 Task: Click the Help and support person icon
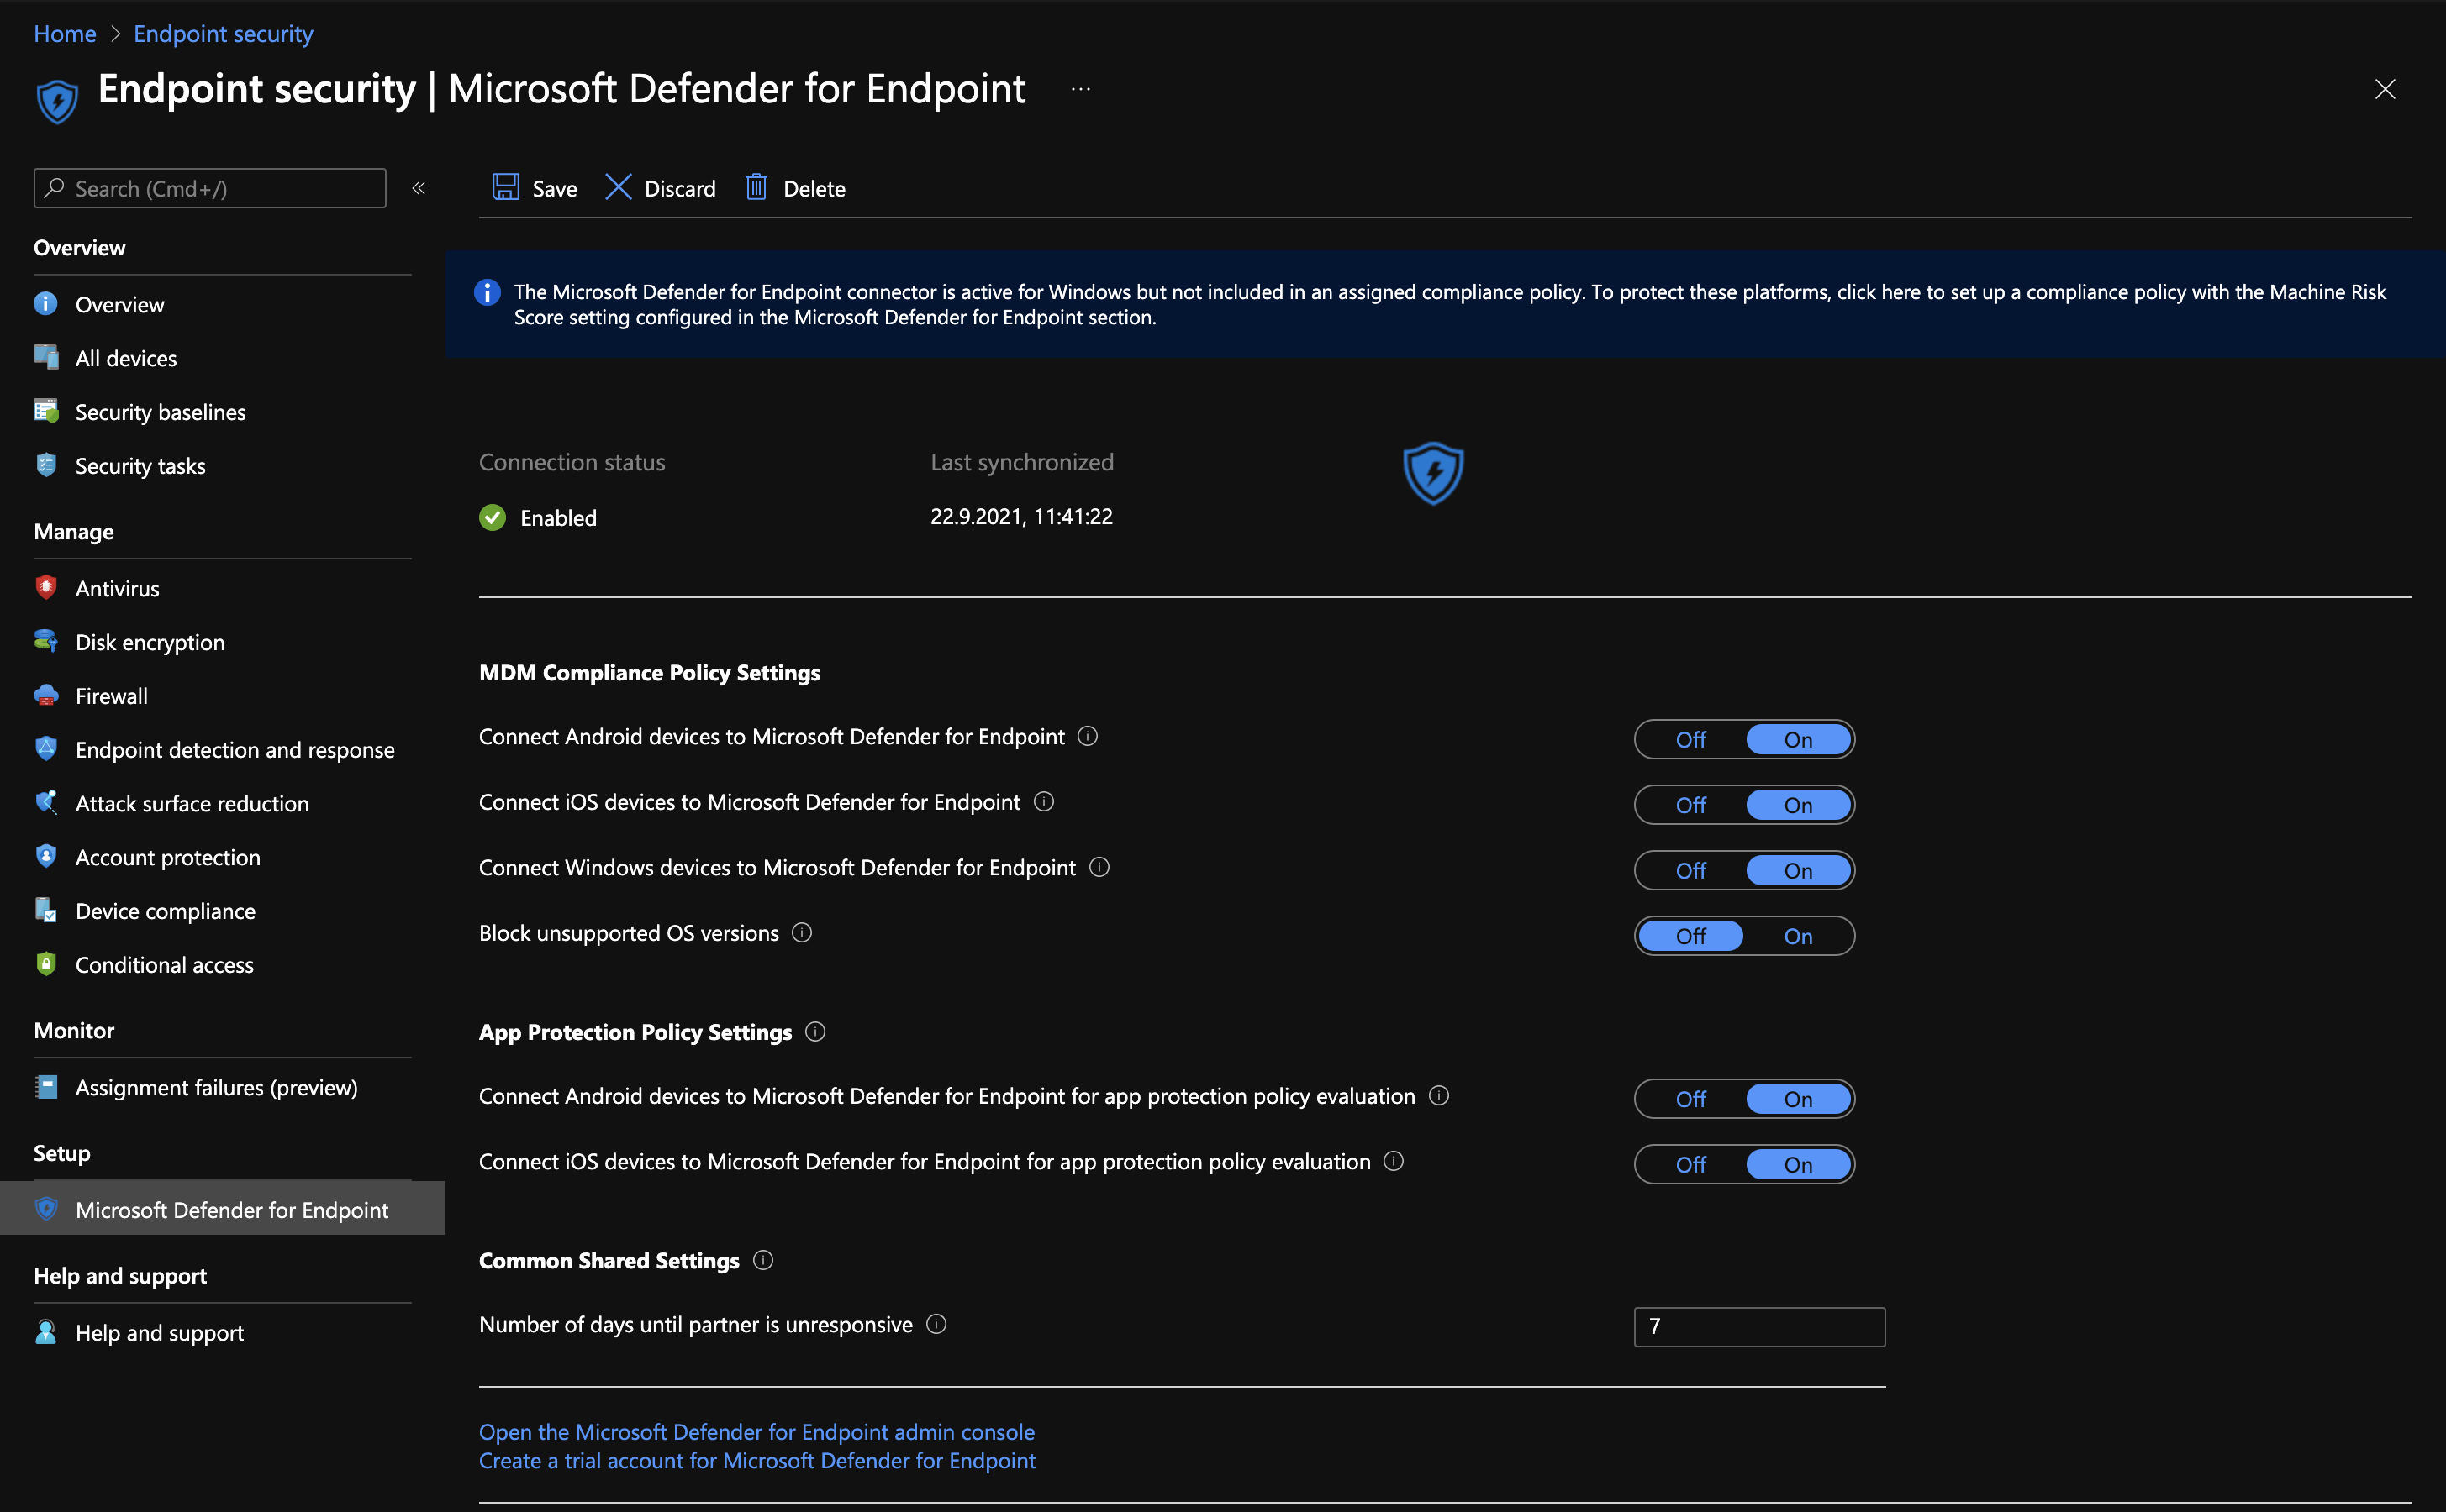[x=46, y=1332]
